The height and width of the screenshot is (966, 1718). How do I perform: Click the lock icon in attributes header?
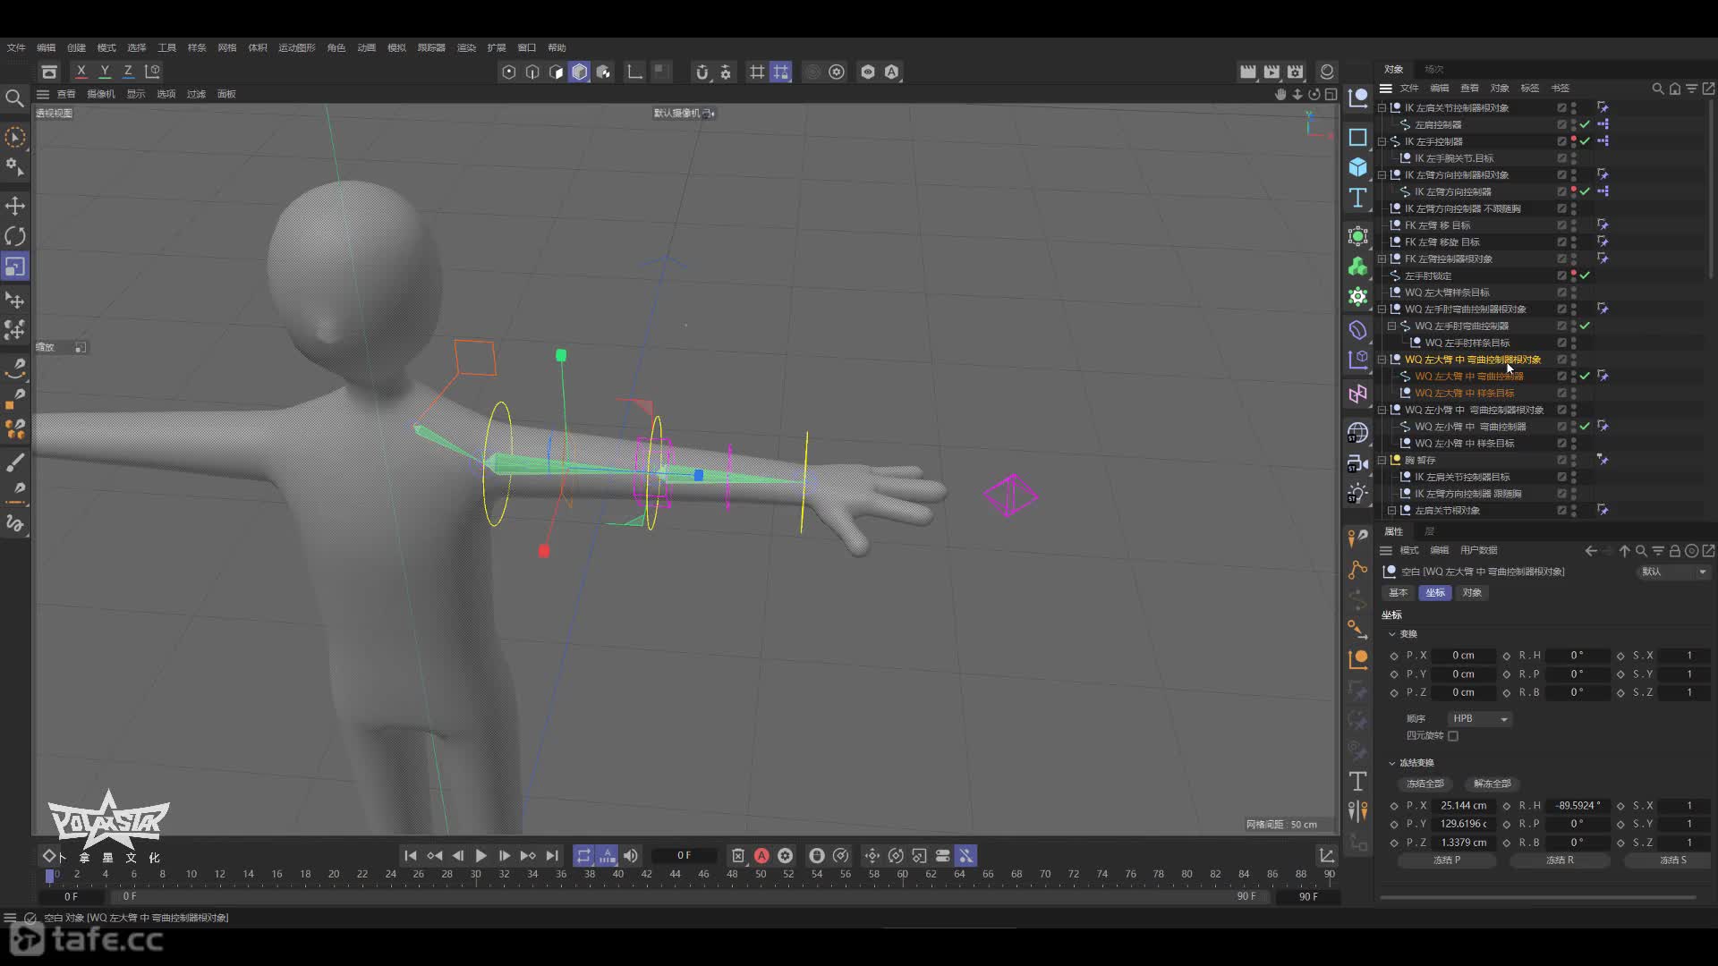(1674, 551)
